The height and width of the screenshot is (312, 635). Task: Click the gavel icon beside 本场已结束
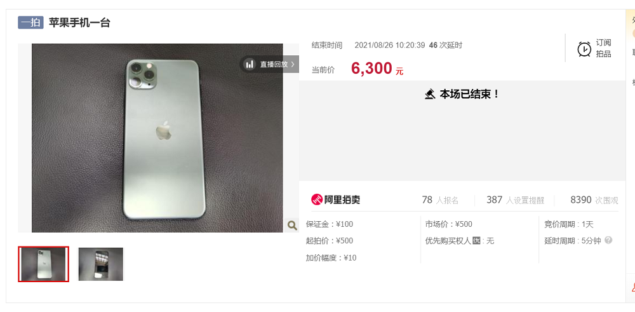pyautogui.click(x=430, y=95)
